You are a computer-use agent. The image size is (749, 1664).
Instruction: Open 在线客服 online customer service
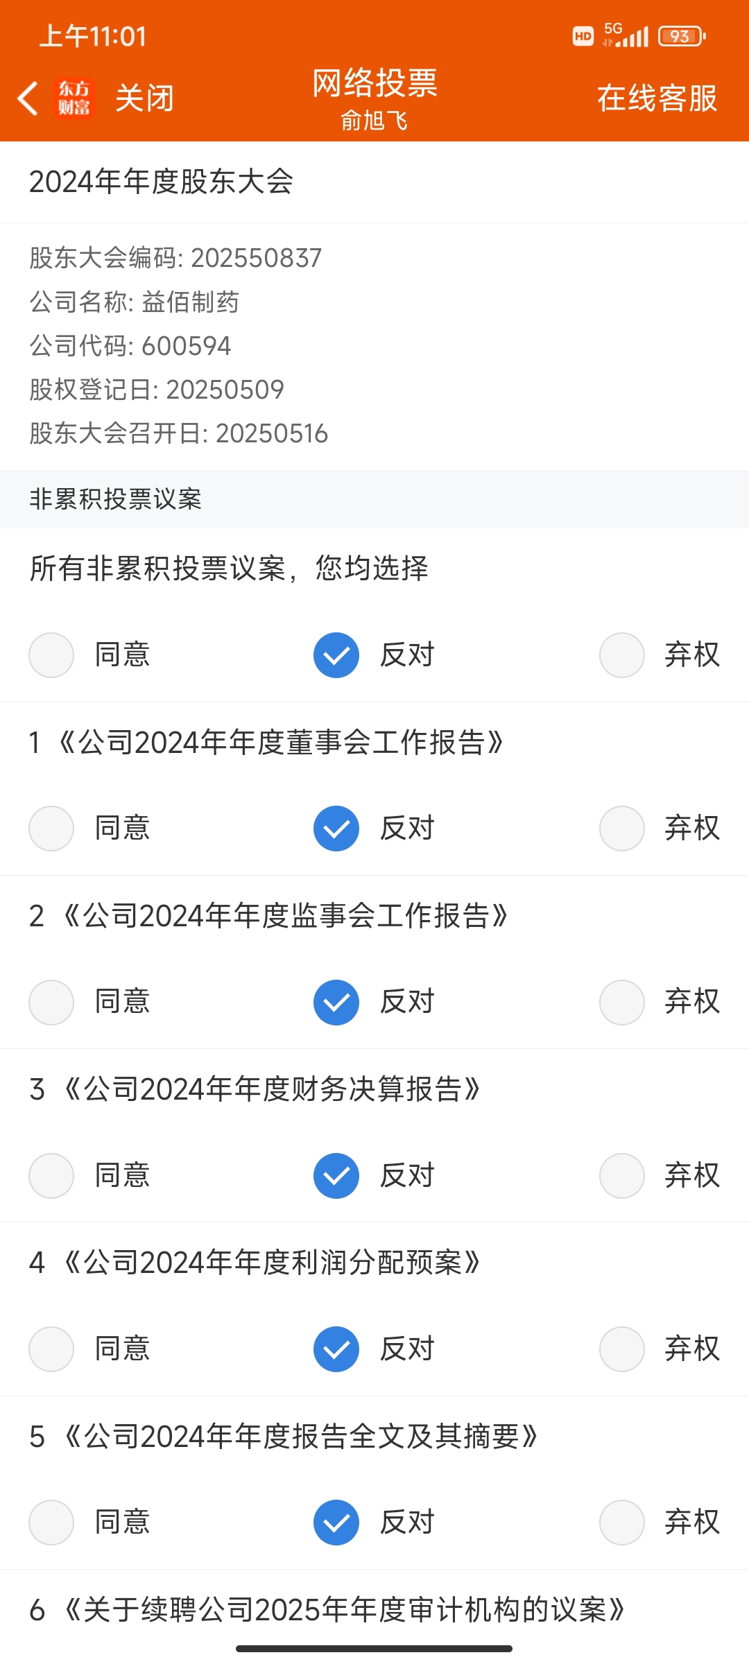657,98
